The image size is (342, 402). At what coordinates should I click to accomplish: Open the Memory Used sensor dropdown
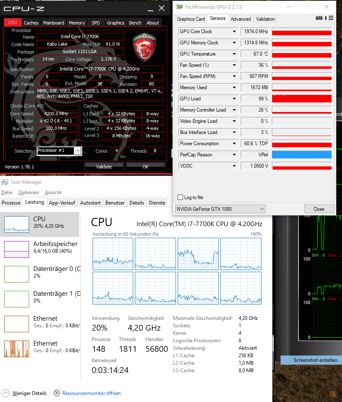point(234,88)
